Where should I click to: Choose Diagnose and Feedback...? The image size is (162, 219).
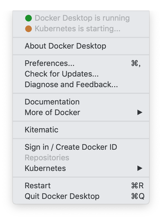click(81, 84)
